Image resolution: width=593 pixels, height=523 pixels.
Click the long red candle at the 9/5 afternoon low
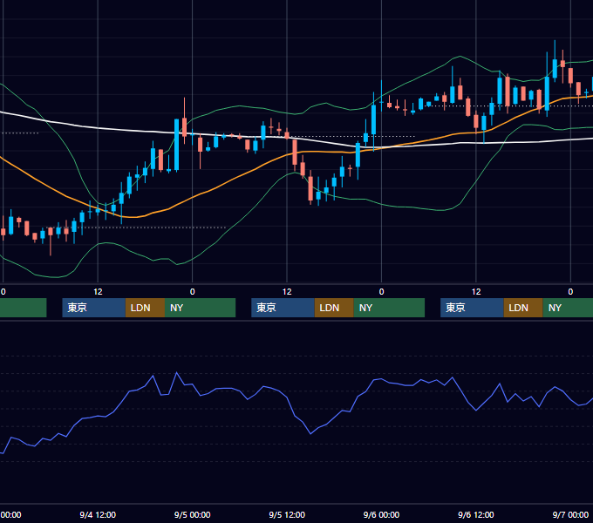click(x=310, y=188)
